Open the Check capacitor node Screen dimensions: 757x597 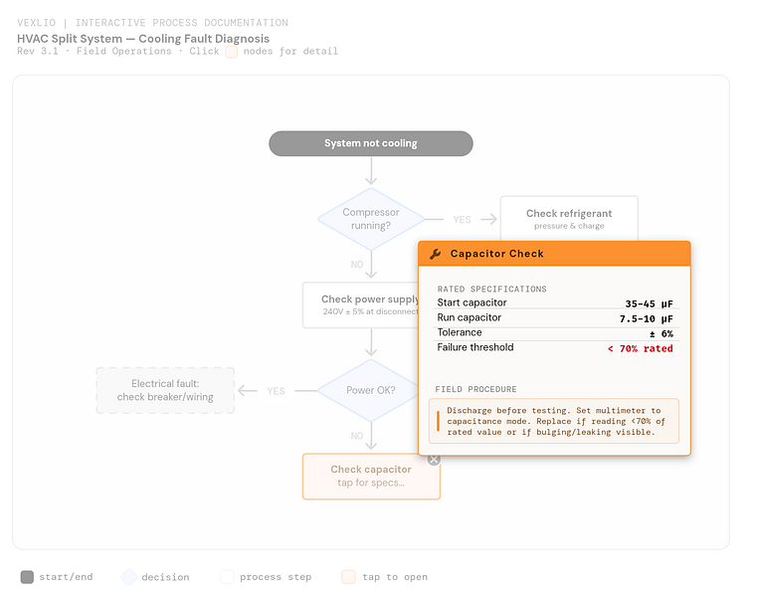(371, 477)
